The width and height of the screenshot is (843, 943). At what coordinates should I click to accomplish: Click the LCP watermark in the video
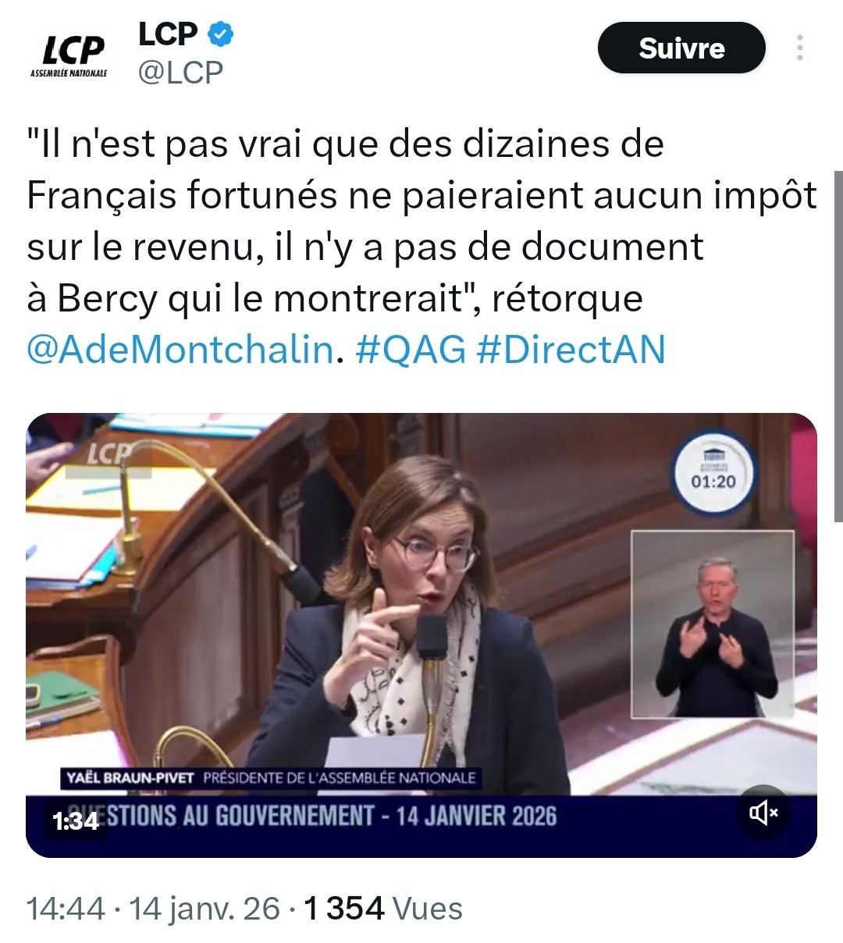click(108, 456)
